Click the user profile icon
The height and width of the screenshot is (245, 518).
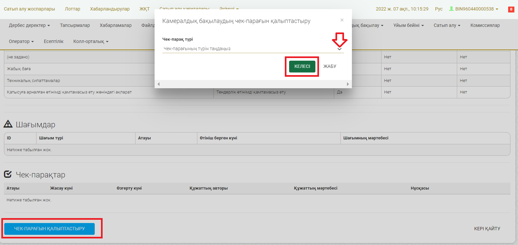point(451,9)
